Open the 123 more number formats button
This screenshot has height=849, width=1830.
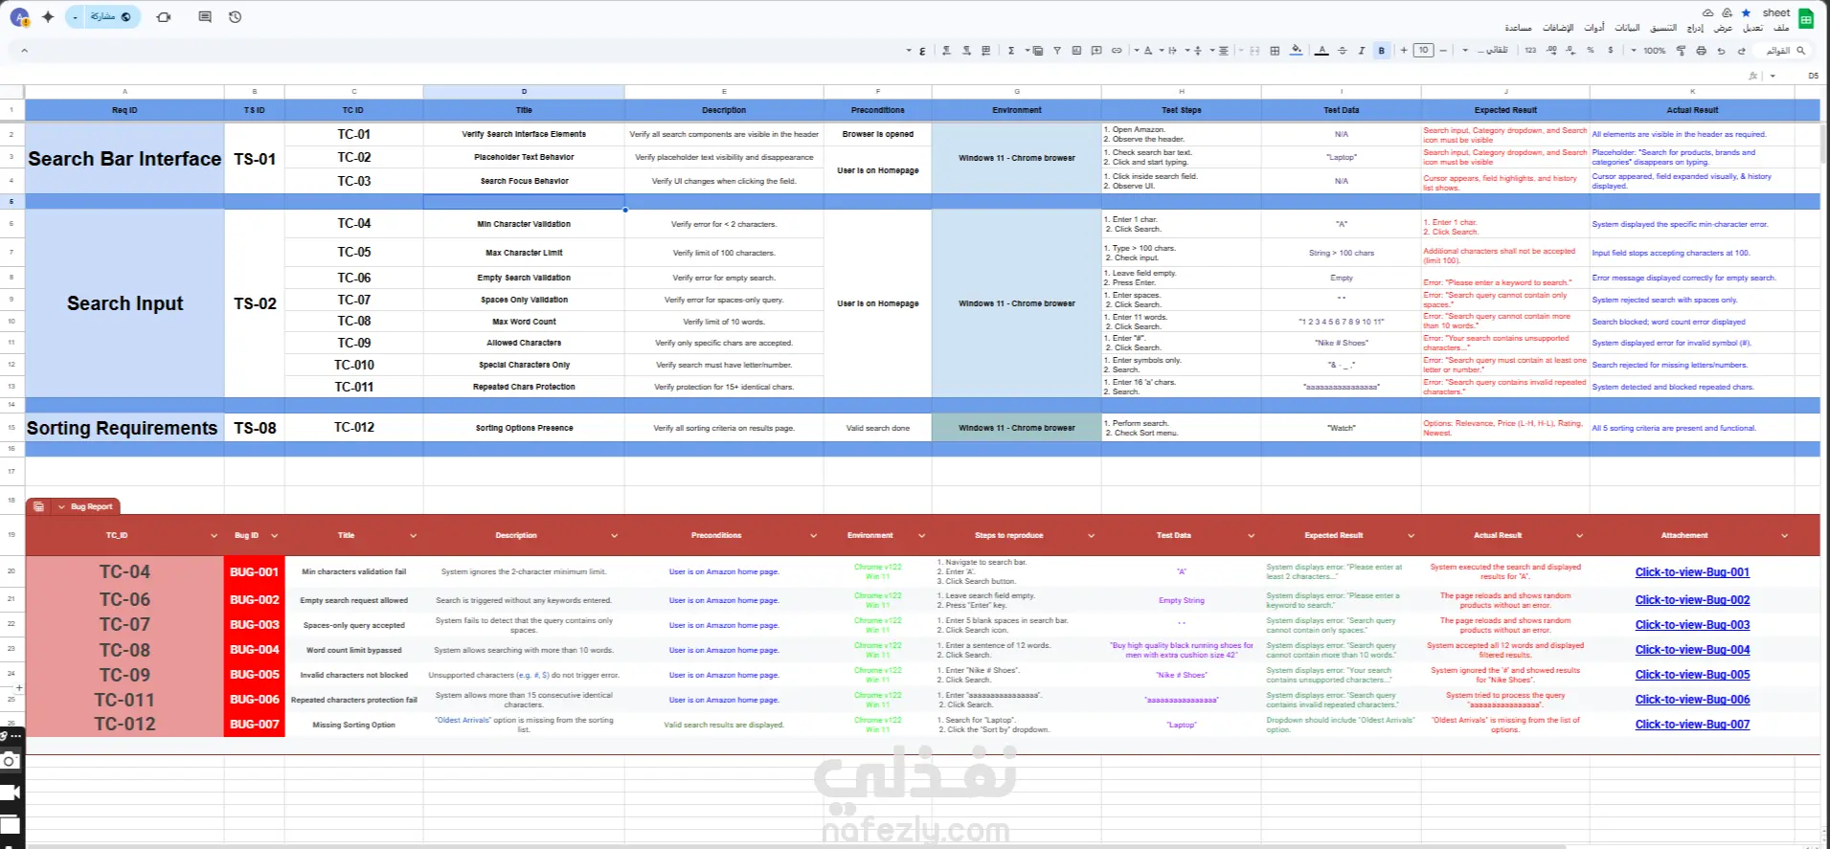point(1530,51)
